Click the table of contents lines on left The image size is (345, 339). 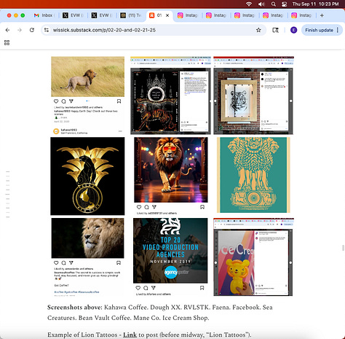[8, 194]
